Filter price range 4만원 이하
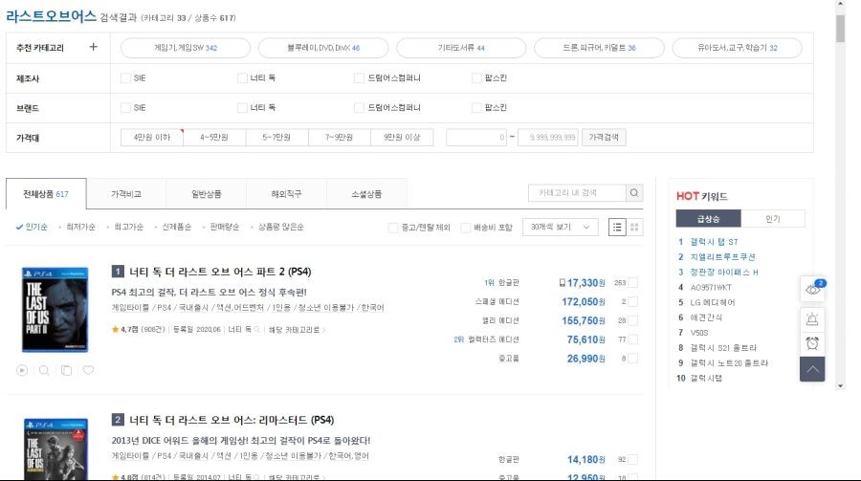Viewport: 861px width, 481px height. tap(152, 138)
